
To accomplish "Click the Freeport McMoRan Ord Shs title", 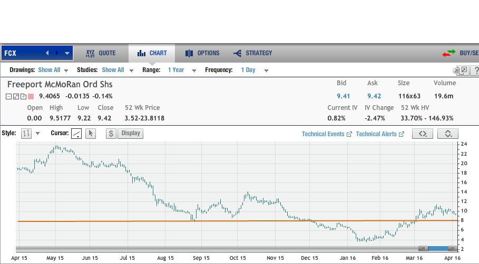I will (60, 85).
